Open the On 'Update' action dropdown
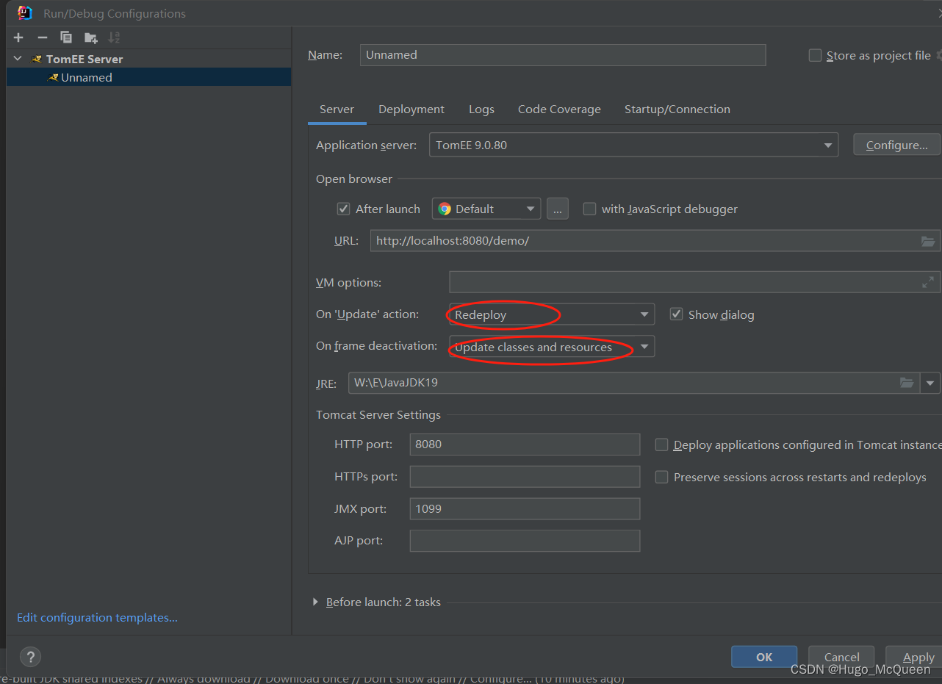This screenshot has height=684, width=942. click(x=551, y=314)
